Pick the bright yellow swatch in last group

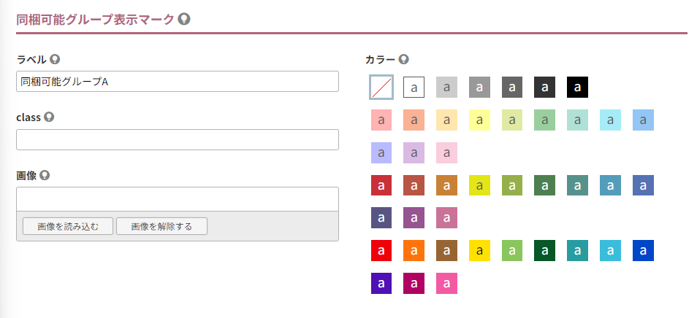tap(479, 251)
